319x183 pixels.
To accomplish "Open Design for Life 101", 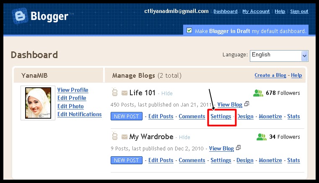I will 245,117.
